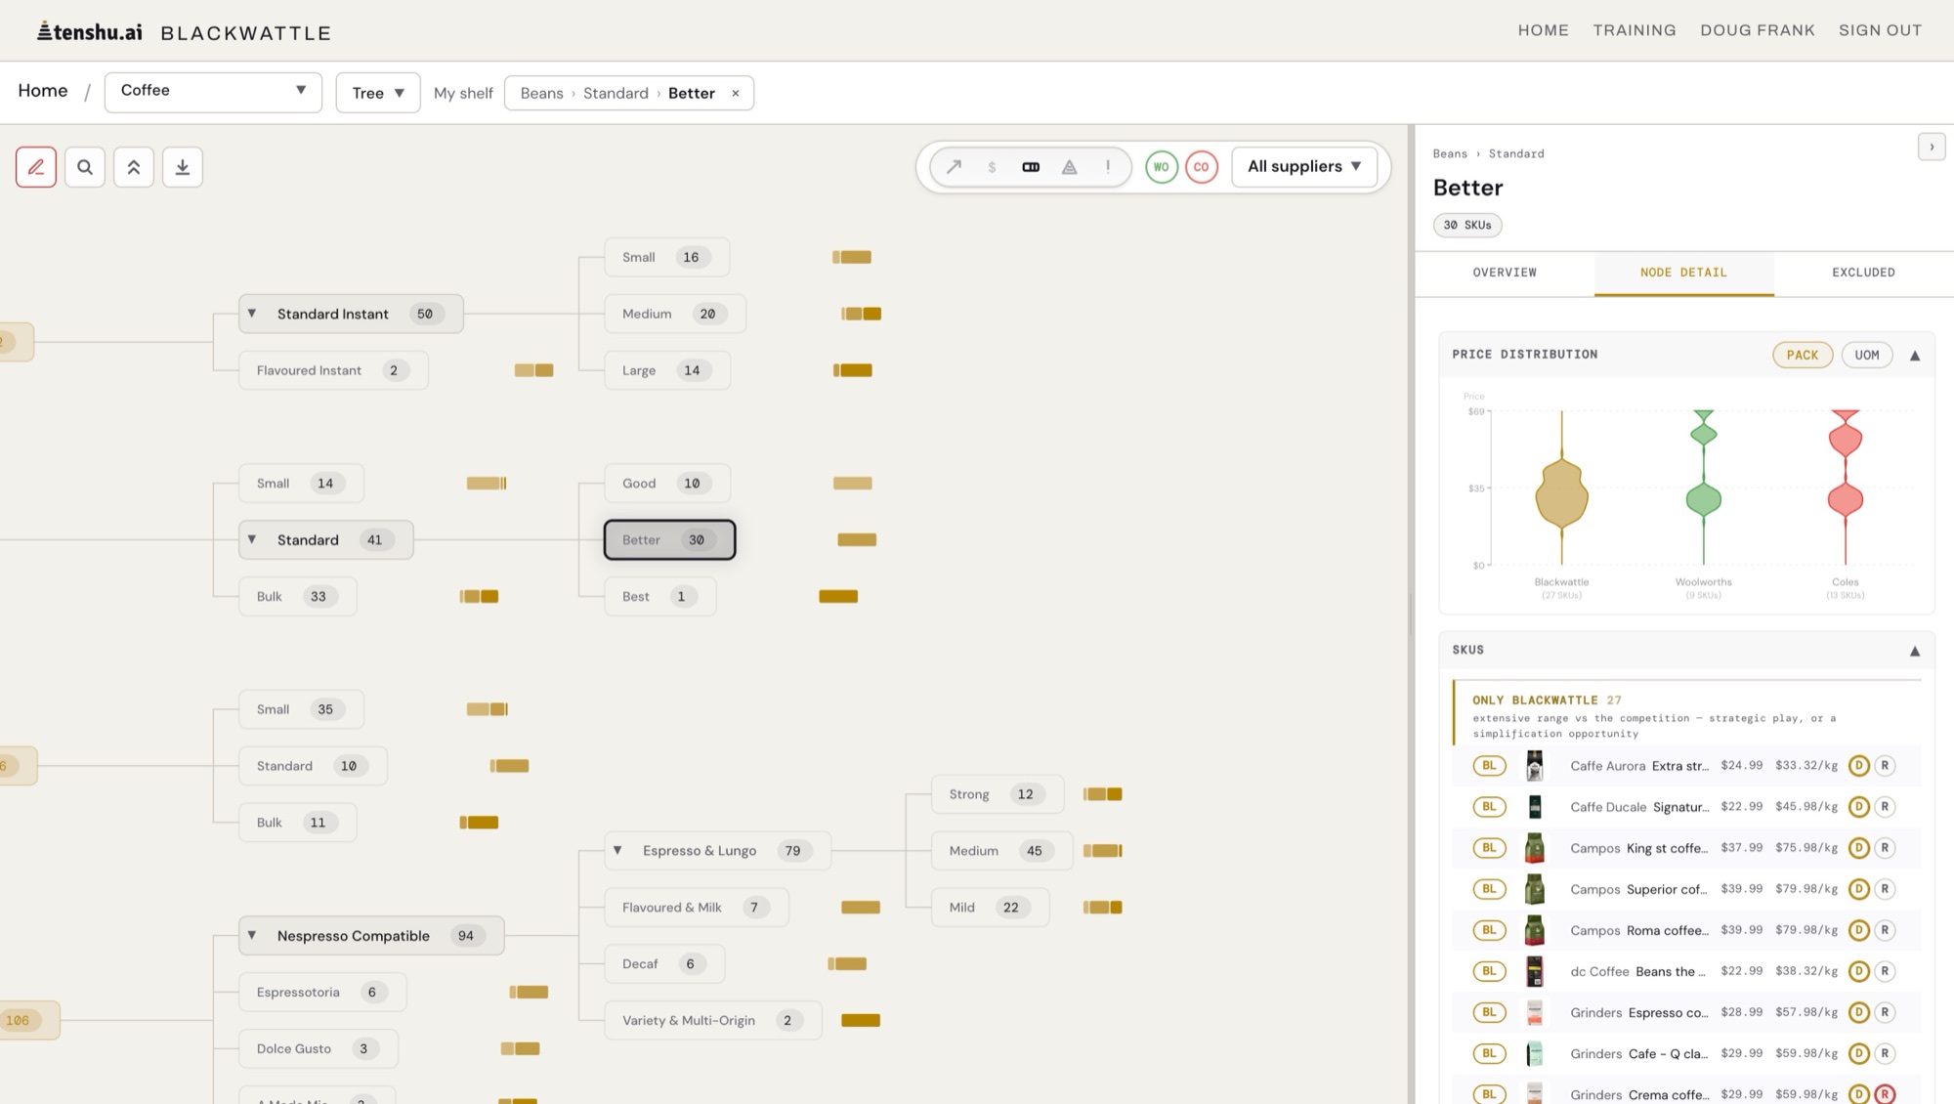Image resolution: width=1954 pixels, height=1104 pixels.
Task: Select the diagonal arrow trend overlay
Action: (x=954, y=167)
